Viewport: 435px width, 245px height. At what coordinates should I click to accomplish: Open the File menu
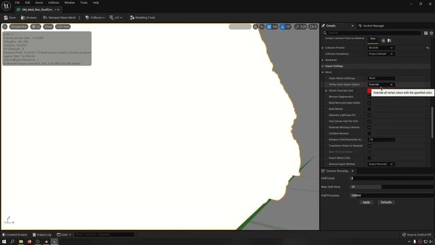pyautogui.click(x=17, y=3)
